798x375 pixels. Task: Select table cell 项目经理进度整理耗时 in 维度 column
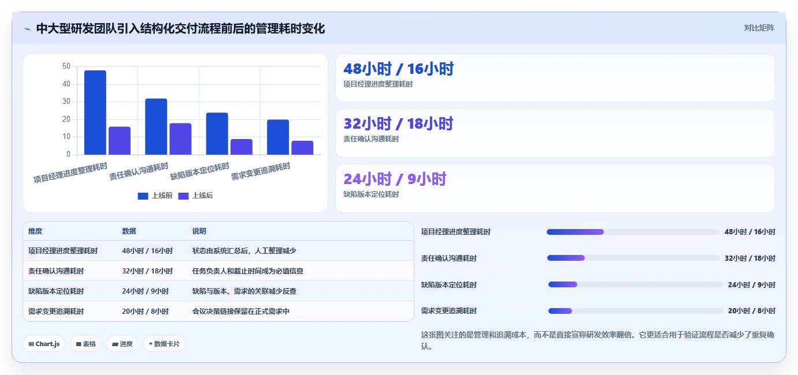click(63, 251)
